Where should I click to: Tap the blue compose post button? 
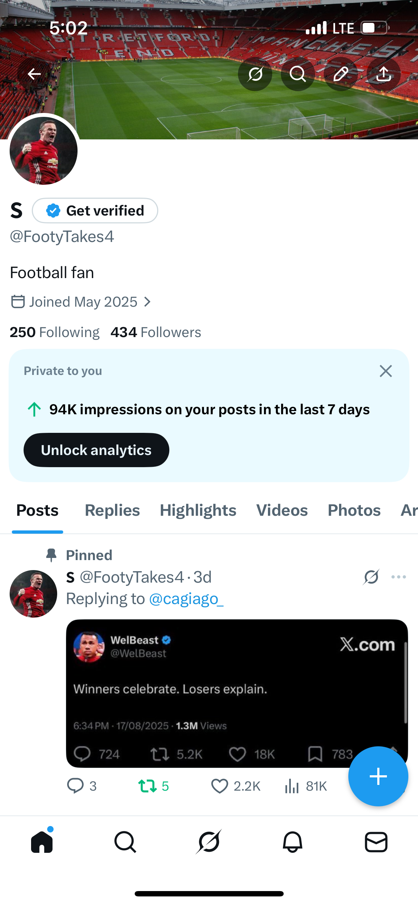coord(378,776)
